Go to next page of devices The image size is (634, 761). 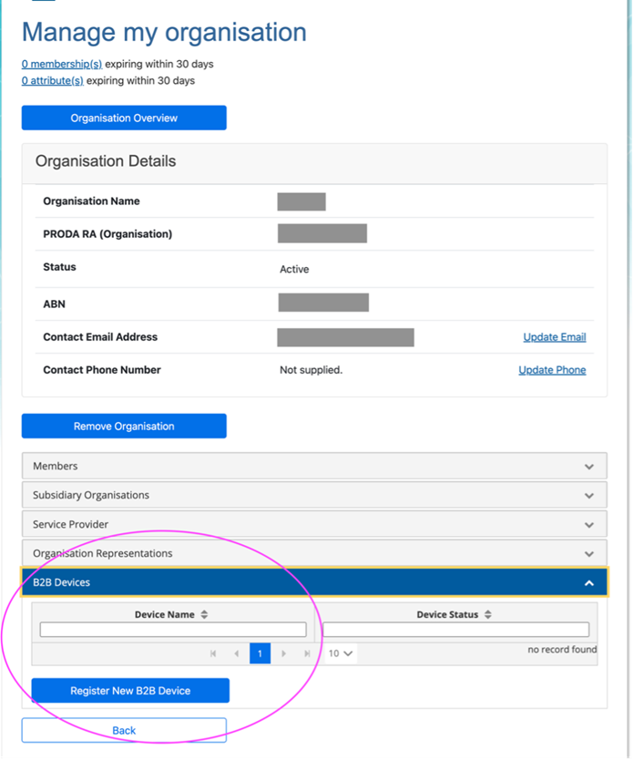point(283,653)
